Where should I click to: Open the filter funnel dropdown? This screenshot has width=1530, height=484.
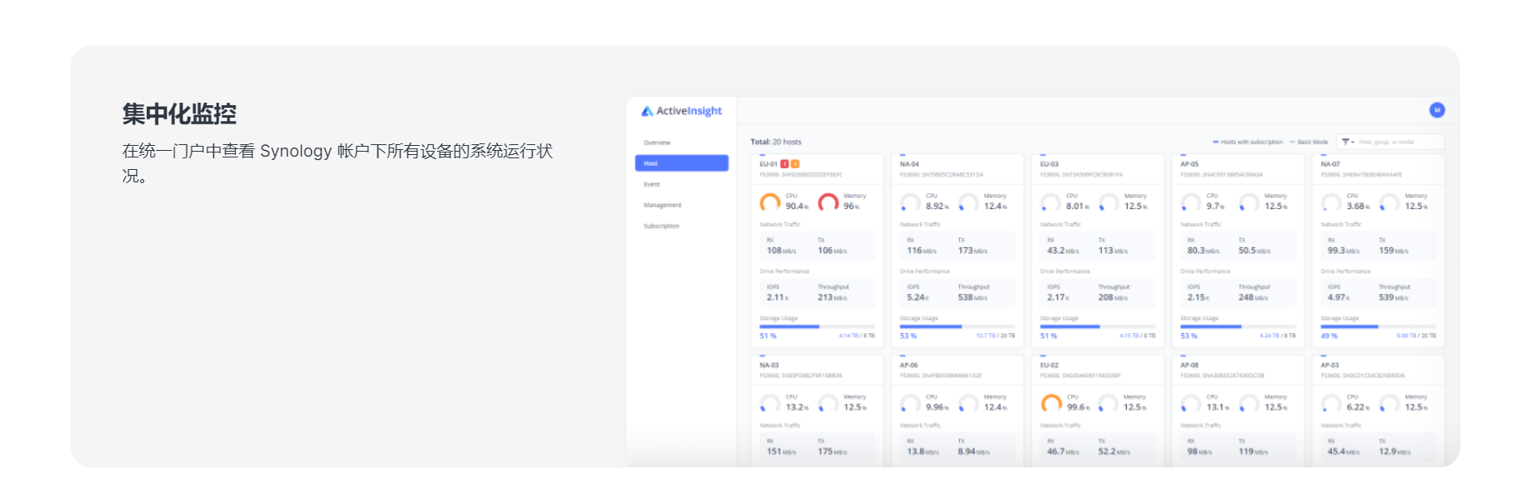pyautogui.click(x=1347, y=142)
